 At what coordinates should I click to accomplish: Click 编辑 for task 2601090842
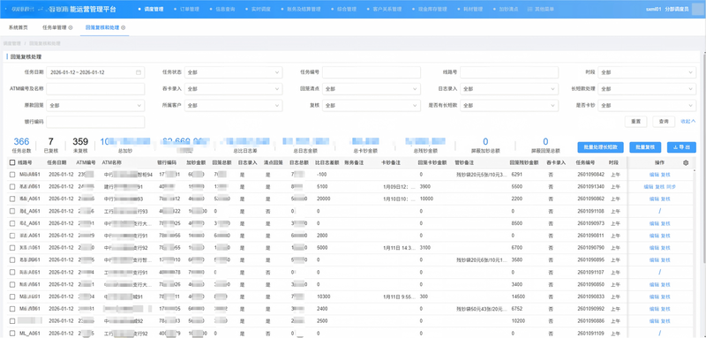pyautogui.click(x=654, y=174)
